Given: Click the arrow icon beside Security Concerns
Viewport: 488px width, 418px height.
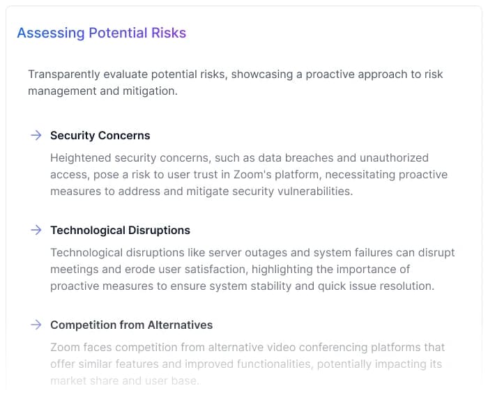Looking at the screenshot, I should (36, 135).
